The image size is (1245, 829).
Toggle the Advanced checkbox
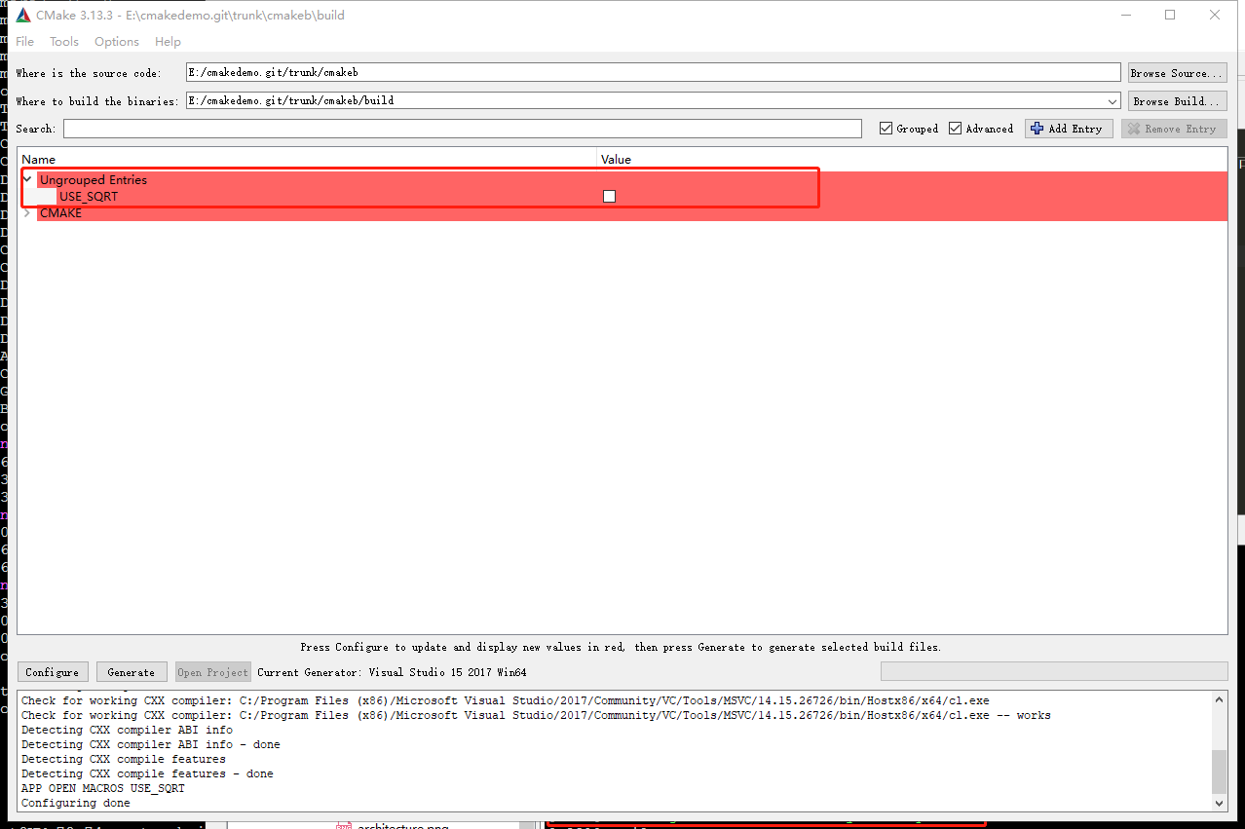pyautogui.click(x=956, y=129)
